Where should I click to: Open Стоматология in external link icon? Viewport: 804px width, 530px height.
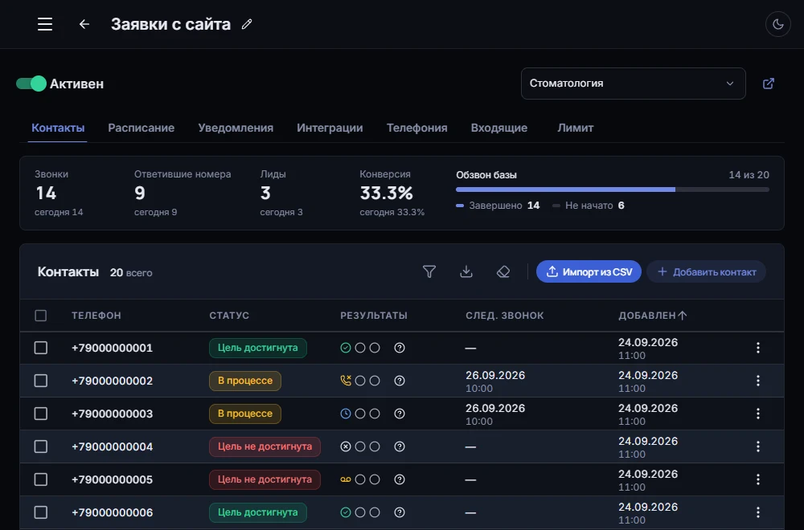(768, 84)
